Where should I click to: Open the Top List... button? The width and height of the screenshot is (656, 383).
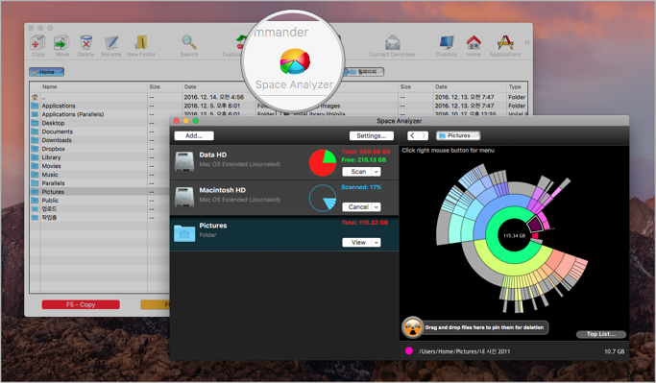point(601,334)
